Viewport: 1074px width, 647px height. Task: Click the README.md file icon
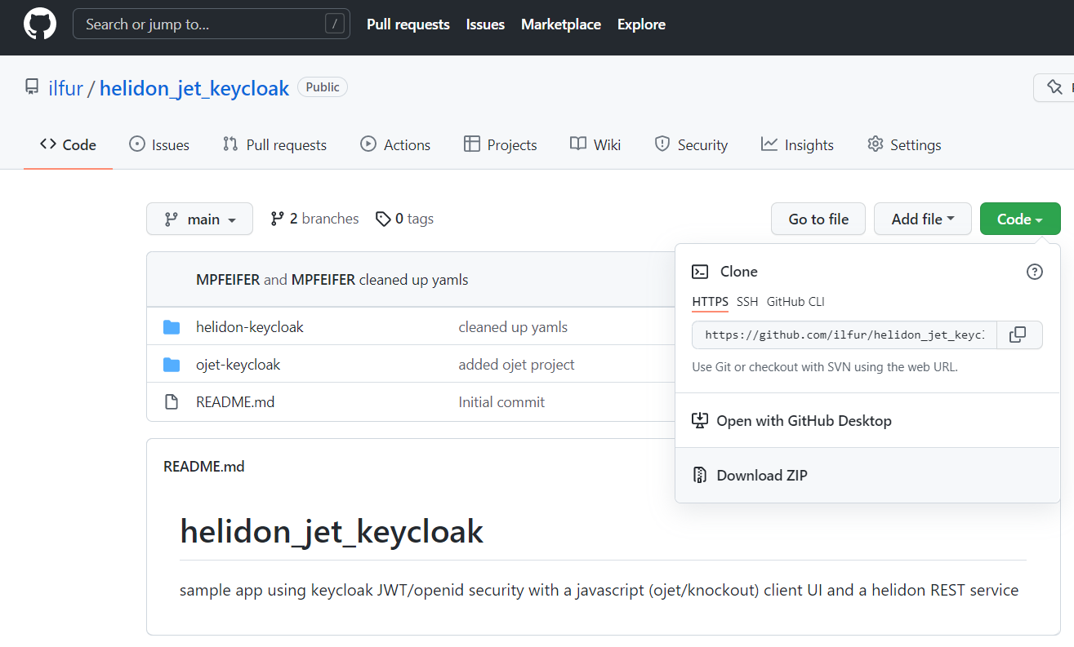[x=172, y=402]
